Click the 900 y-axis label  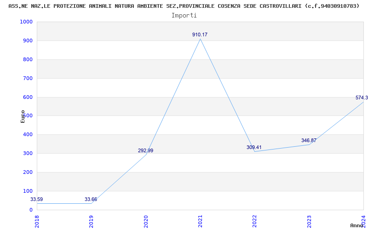pos(28,40)
